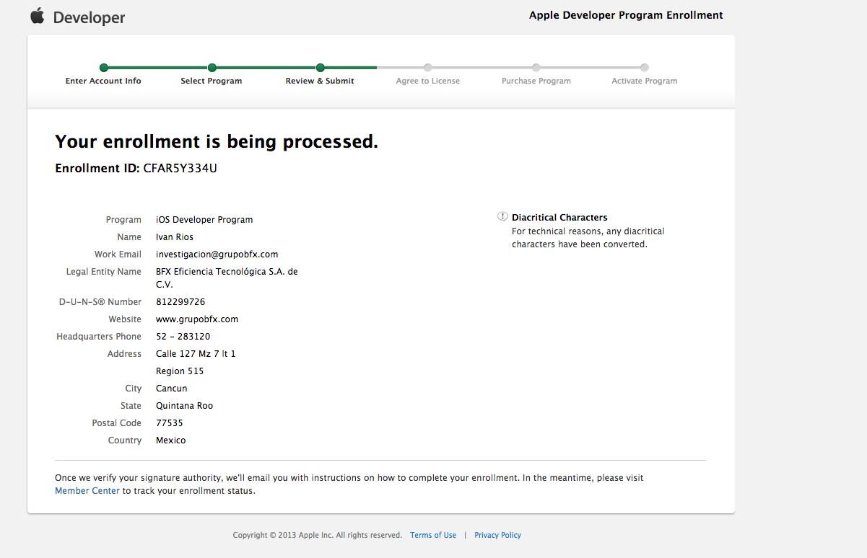Click the Activate Program step dot
The height and width of the screenshot is (558, 867).
[645, 68]
